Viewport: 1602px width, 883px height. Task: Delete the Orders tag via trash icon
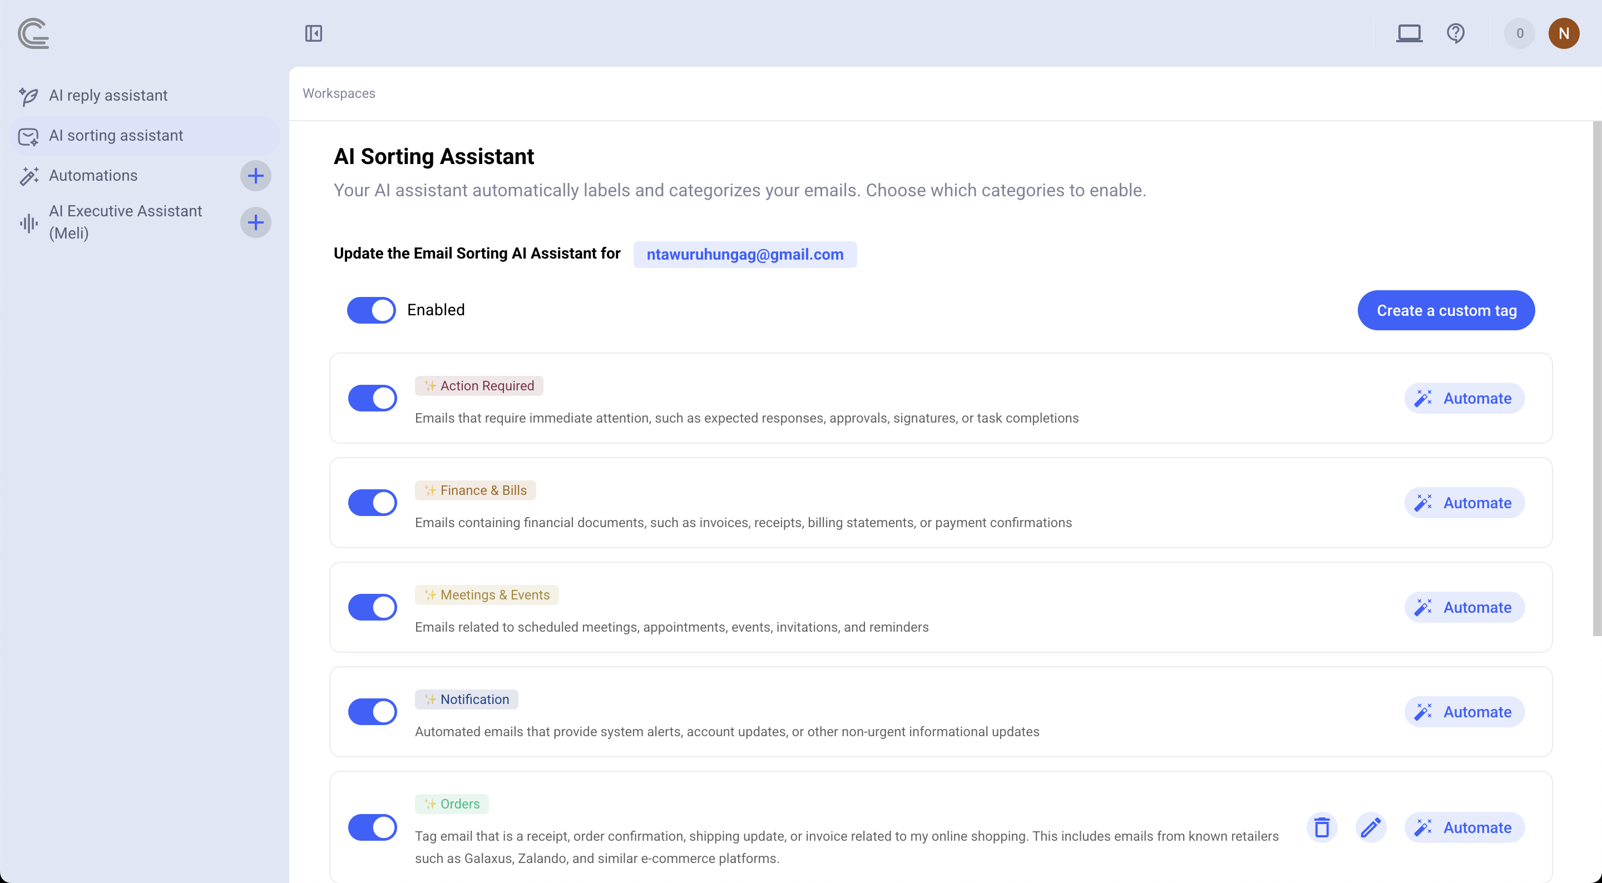(1322, 827)
